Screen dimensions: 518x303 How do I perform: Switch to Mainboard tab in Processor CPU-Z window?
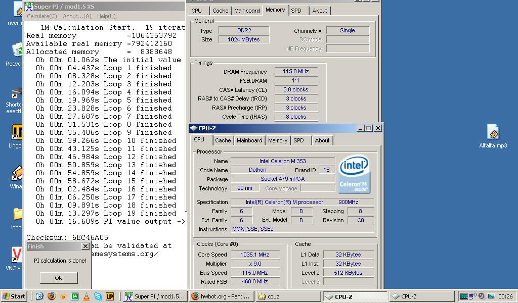pyautogui.click(x=249, y=140)
